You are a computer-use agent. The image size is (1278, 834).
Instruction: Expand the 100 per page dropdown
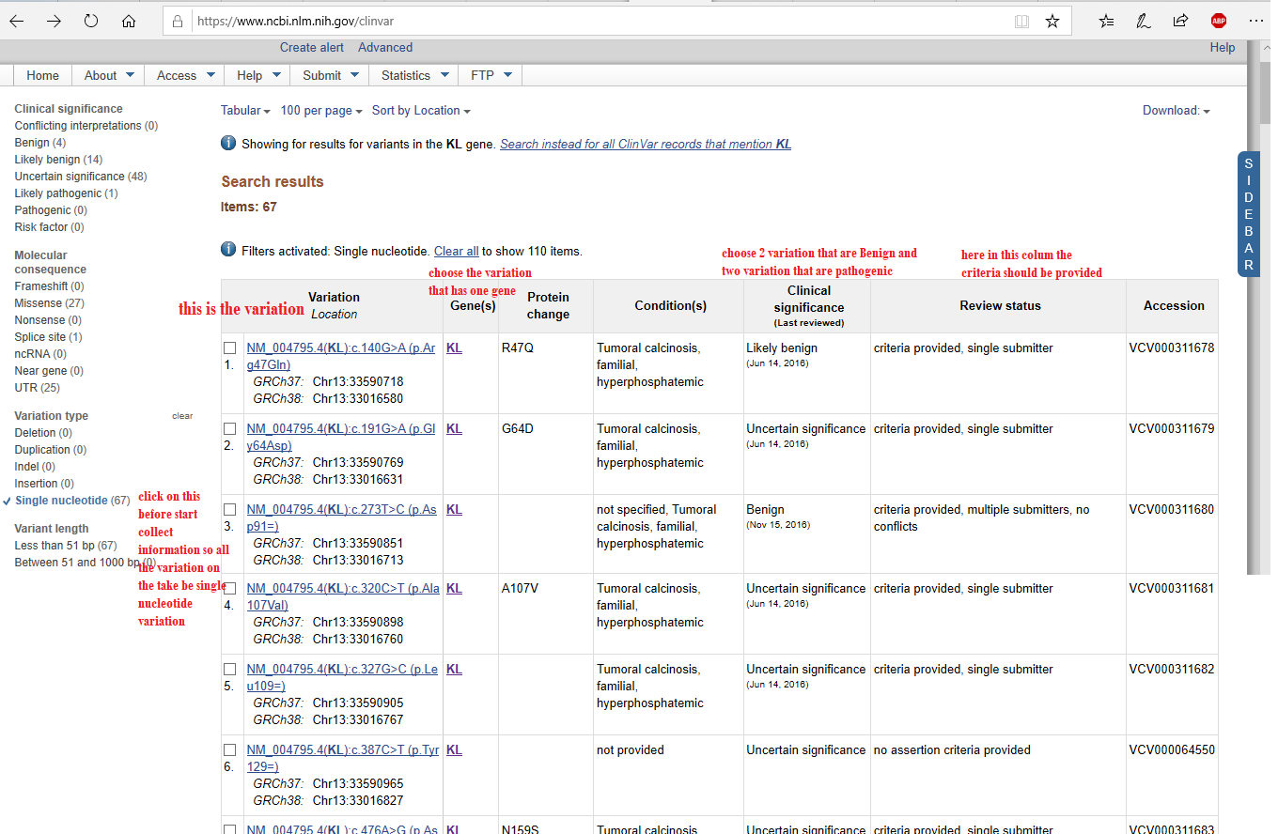(321, 111)
